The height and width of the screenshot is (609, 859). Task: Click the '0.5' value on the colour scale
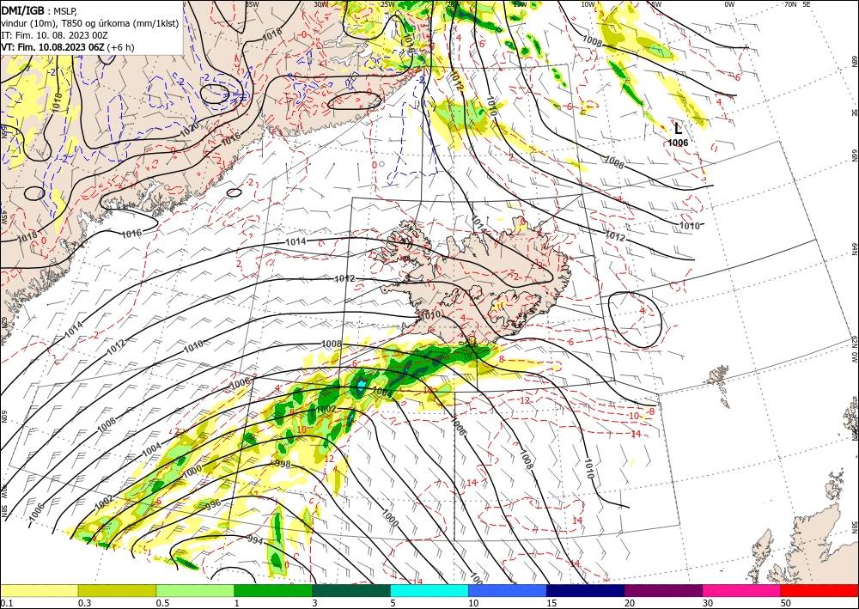coord(162,603)
